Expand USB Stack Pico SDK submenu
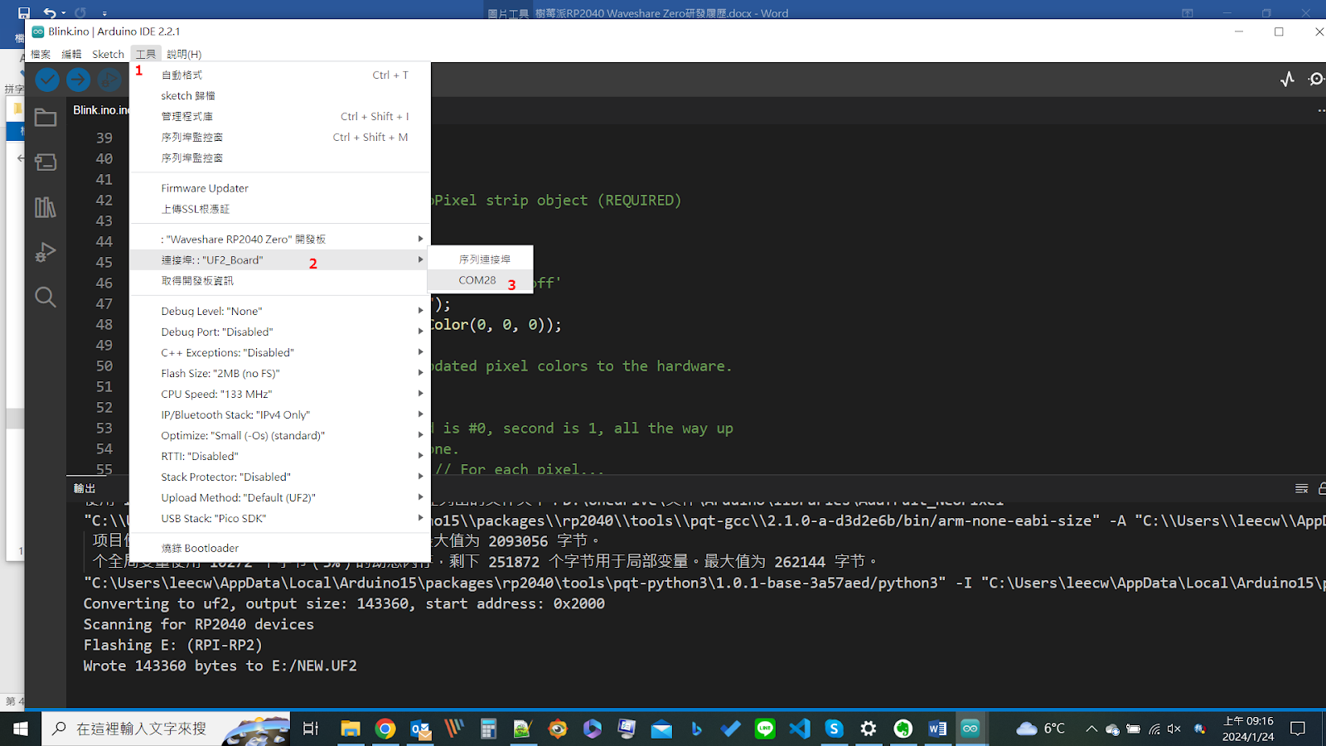This screenshot has height=746, width=1326. coord(280,518)
